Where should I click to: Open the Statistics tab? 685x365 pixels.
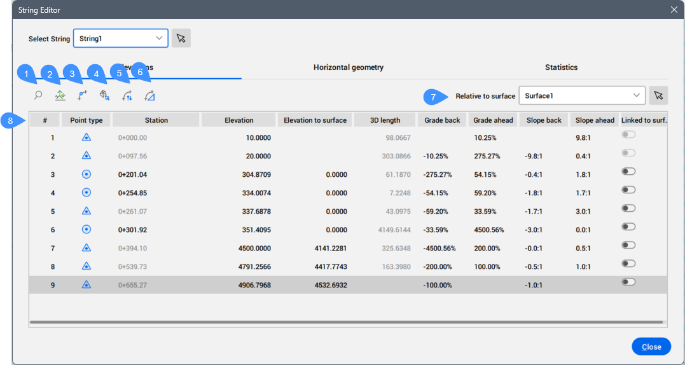(561, 67)
